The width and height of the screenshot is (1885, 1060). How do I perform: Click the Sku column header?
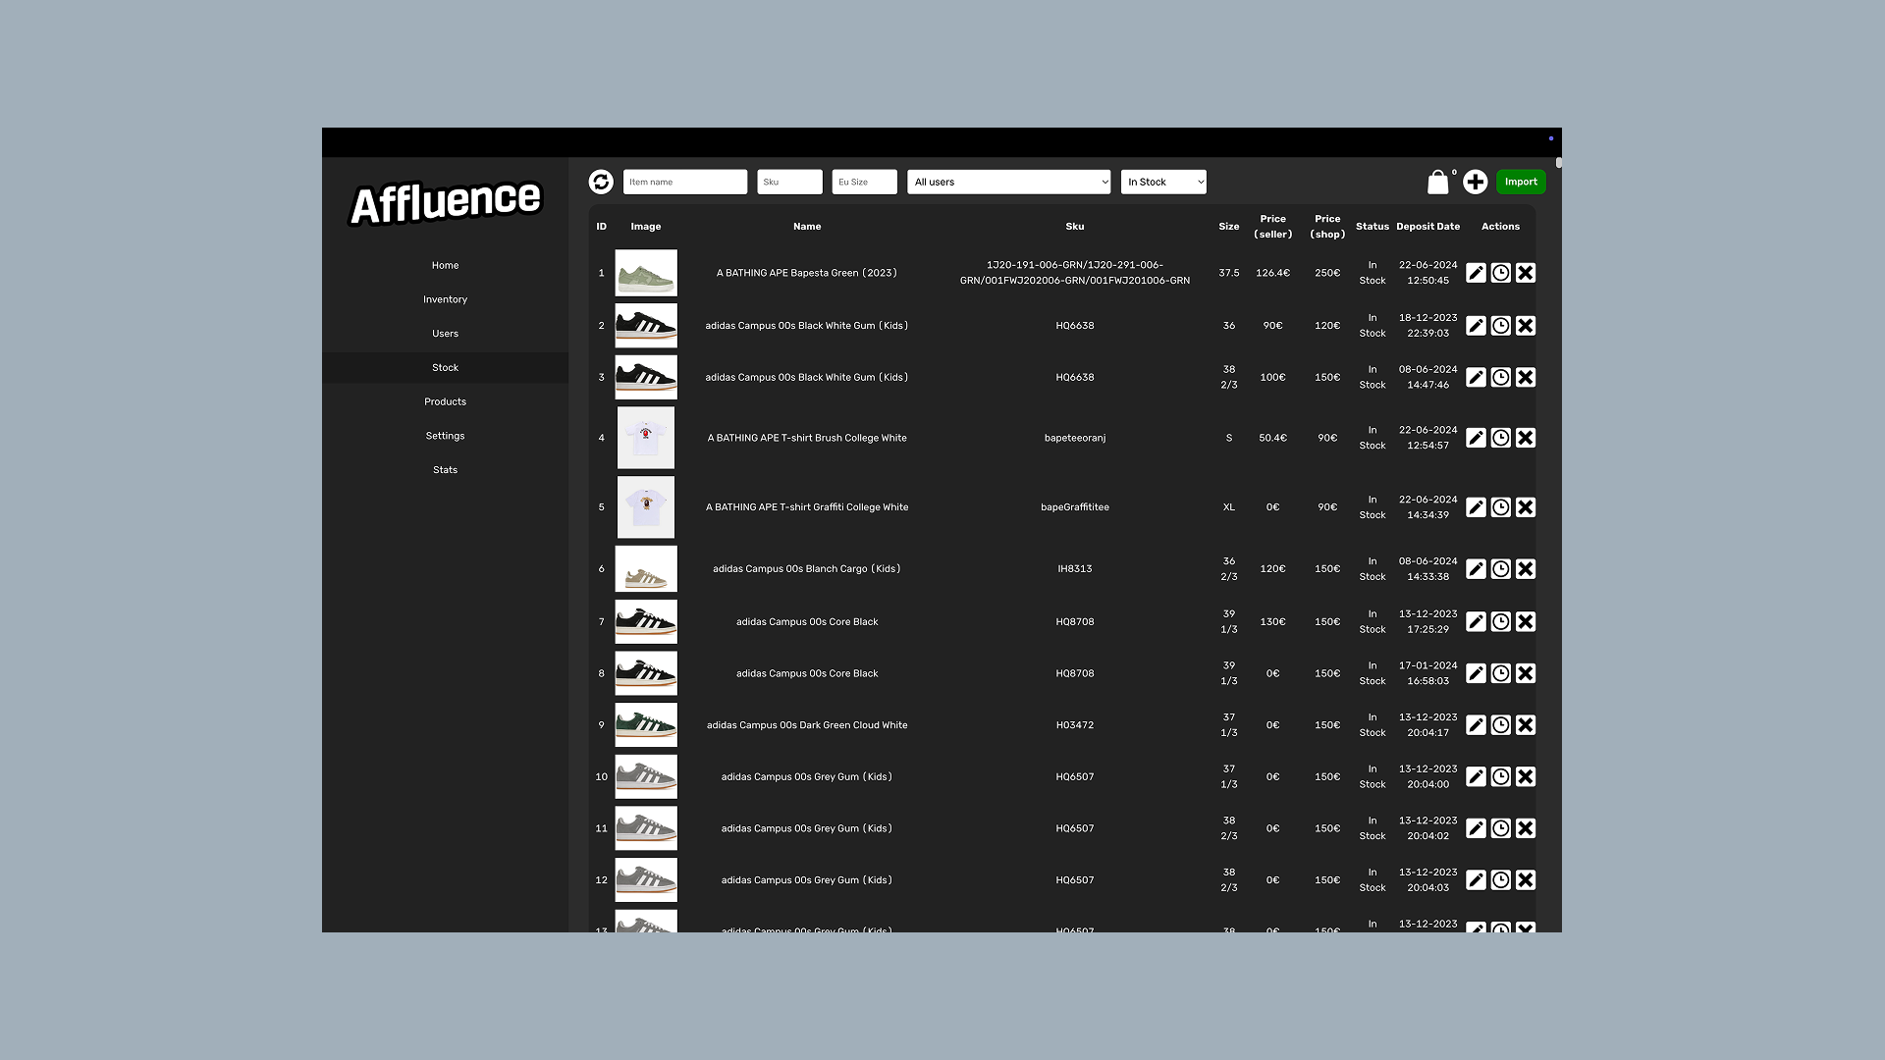[x=1075, y=227]
